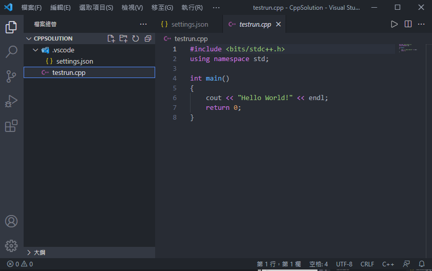Collapse all folders in explorer

[148, 38]
